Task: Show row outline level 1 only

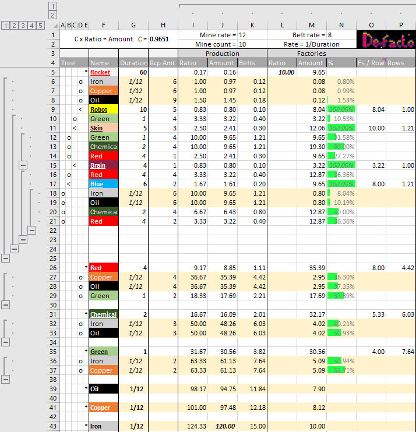Action: click(x=5, y=25)
